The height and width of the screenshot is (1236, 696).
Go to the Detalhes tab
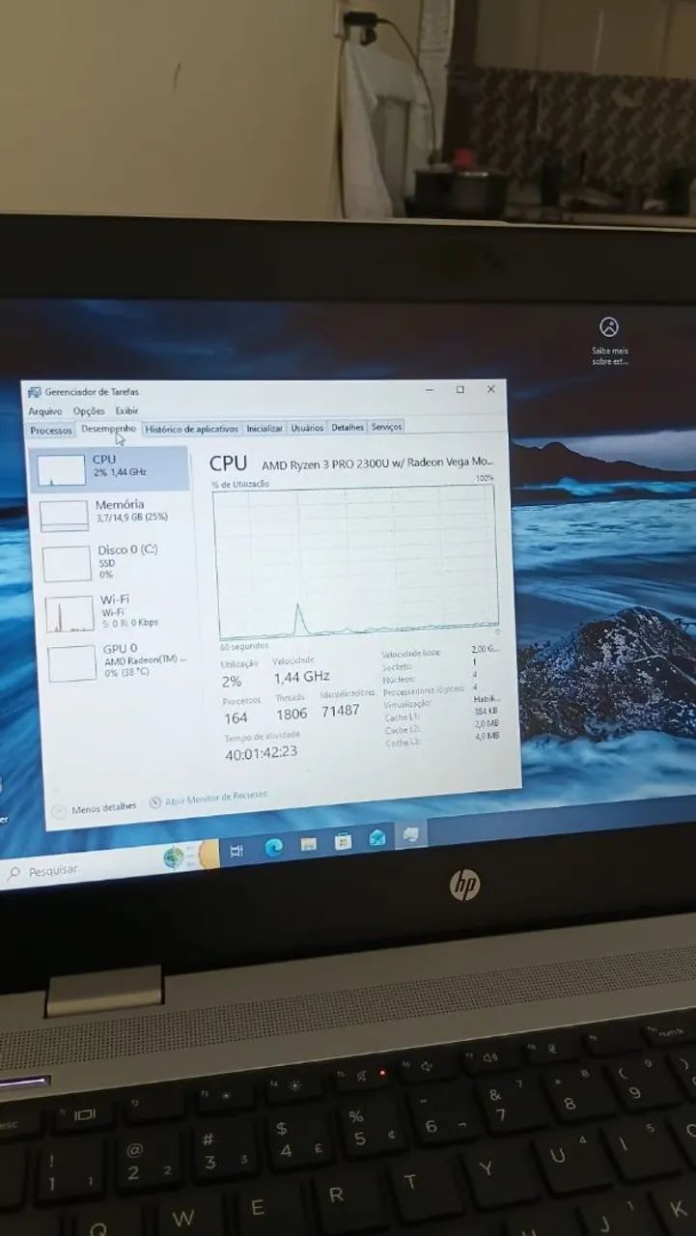point(348,427)
